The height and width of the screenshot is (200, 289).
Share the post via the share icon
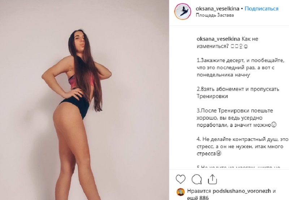tap(212, 179)
